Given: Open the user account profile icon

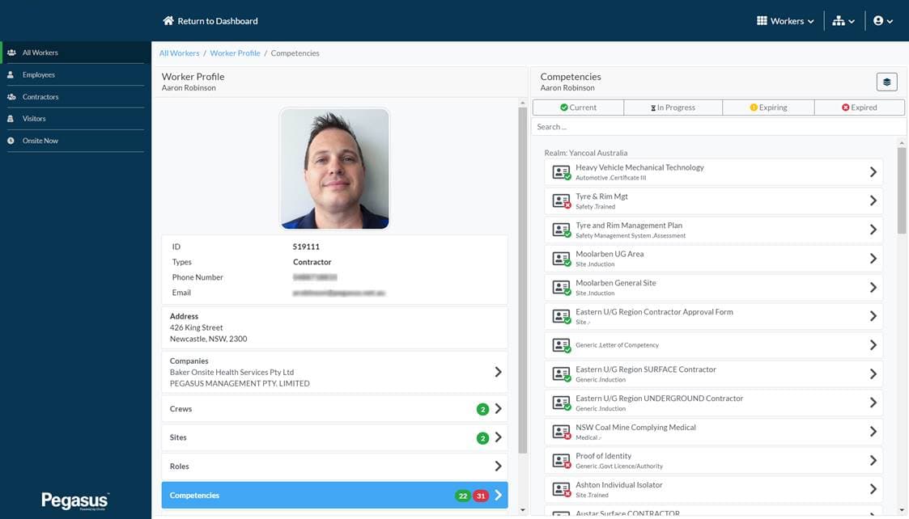Looking at the screenshot, I should [x=879, y=20].
